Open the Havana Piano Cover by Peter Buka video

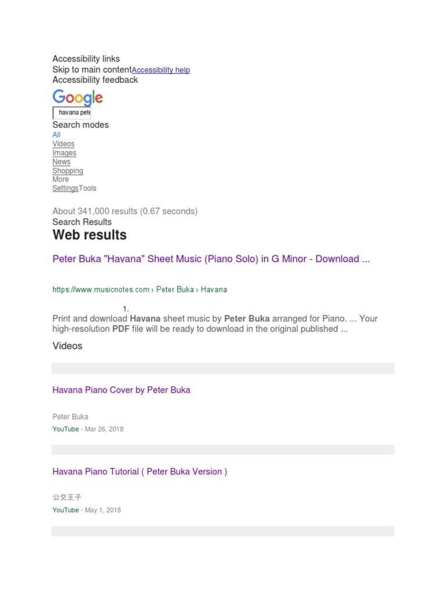pos(121,390)
